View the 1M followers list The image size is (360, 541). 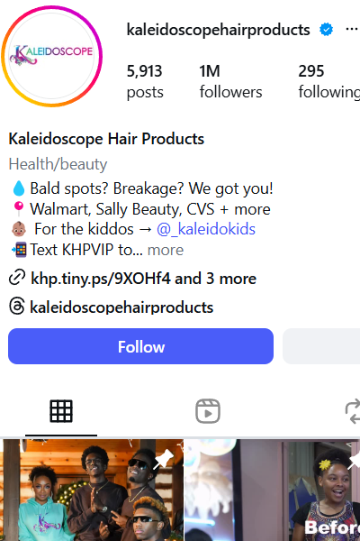click(230, 82)
